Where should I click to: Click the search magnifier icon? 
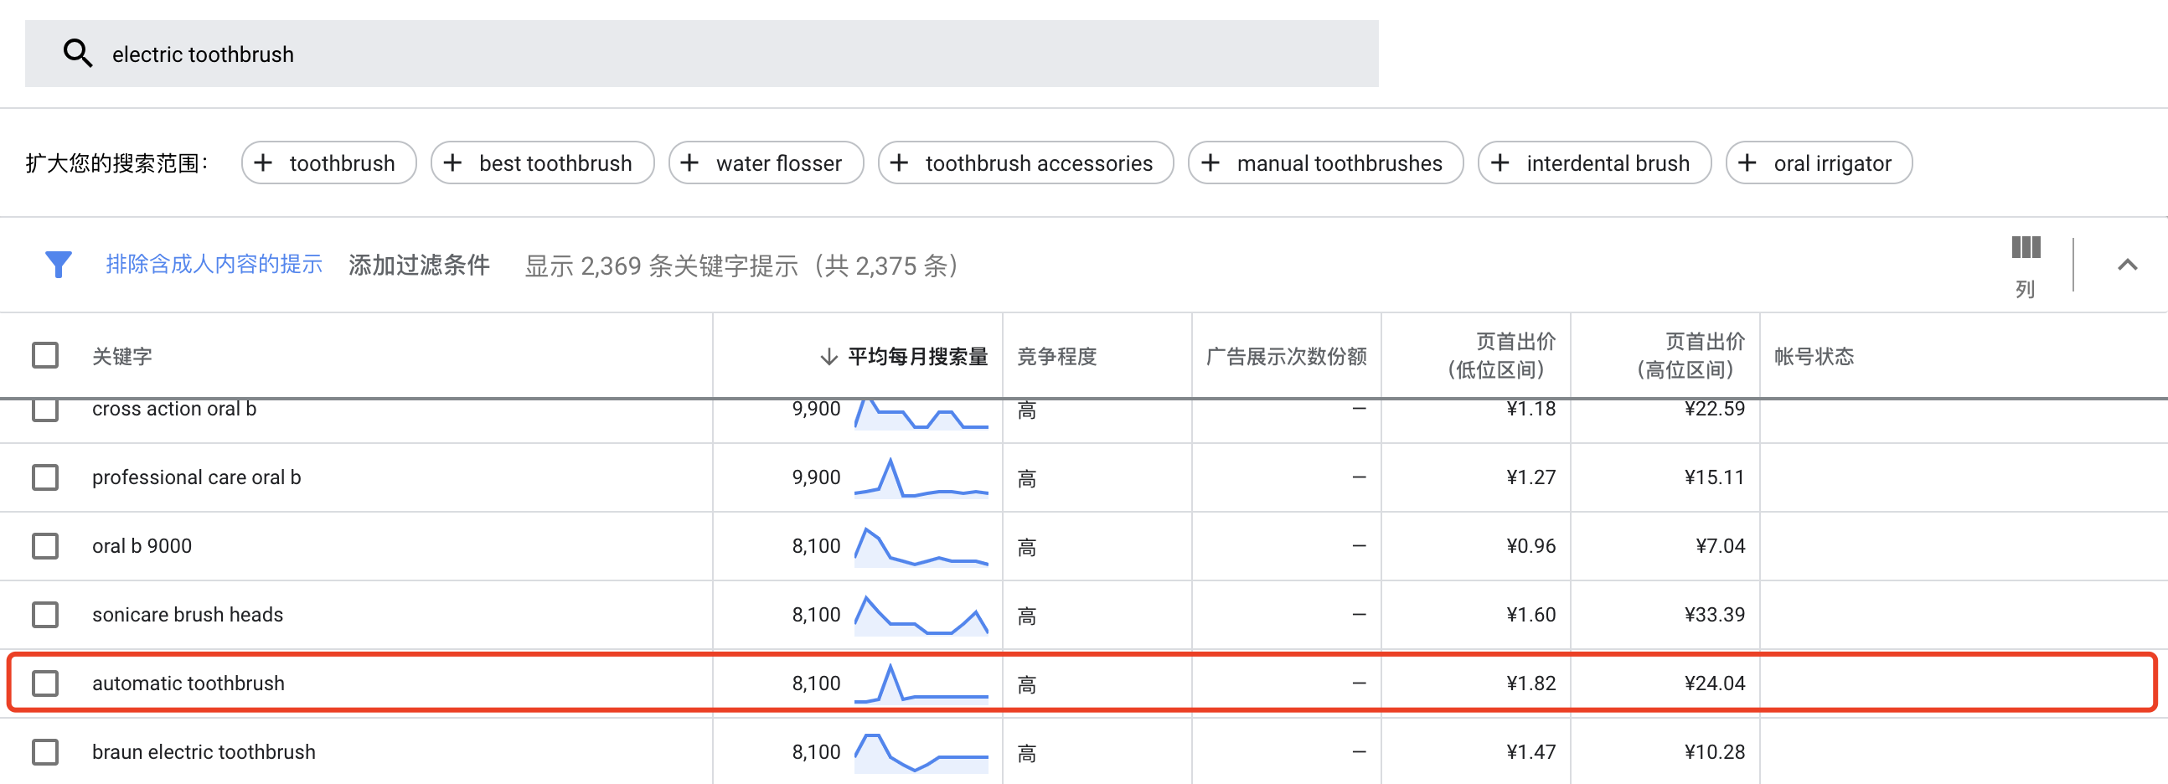77,54
